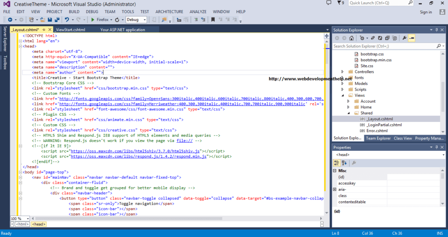
Task: Toggle auto-hide pin of Properties panel
Action: tap(437, 147)
